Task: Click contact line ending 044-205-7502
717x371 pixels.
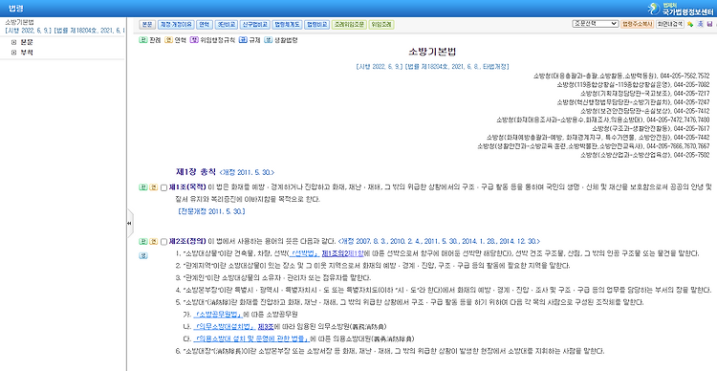Action: [644, 155]
